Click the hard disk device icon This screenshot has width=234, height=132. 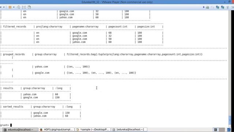click(x=207, y=7)
